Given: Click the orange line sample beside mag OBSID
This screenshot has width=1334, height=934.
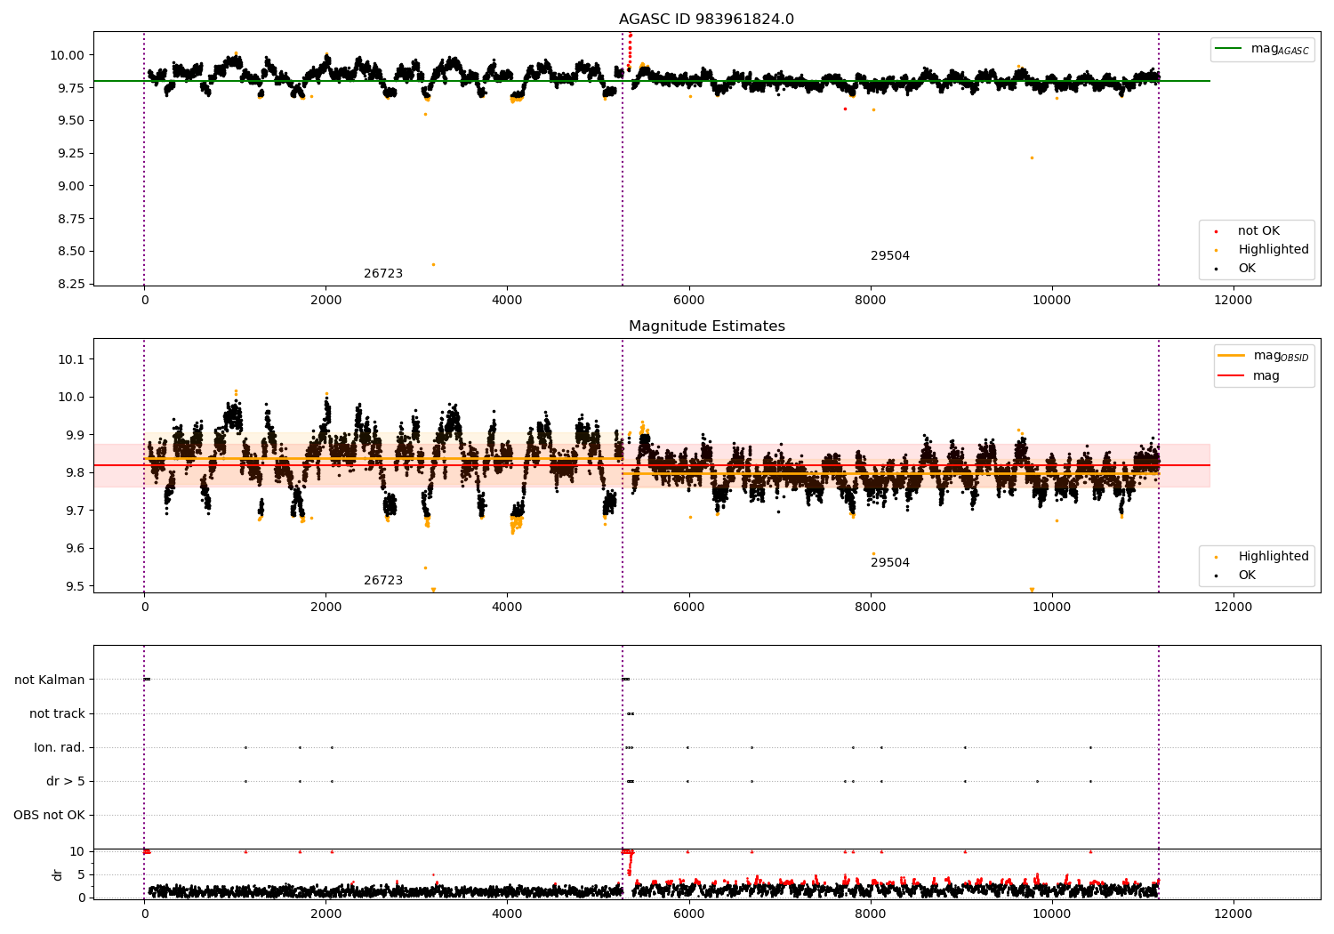Looking at the screenshot, I should (1232, 356).
